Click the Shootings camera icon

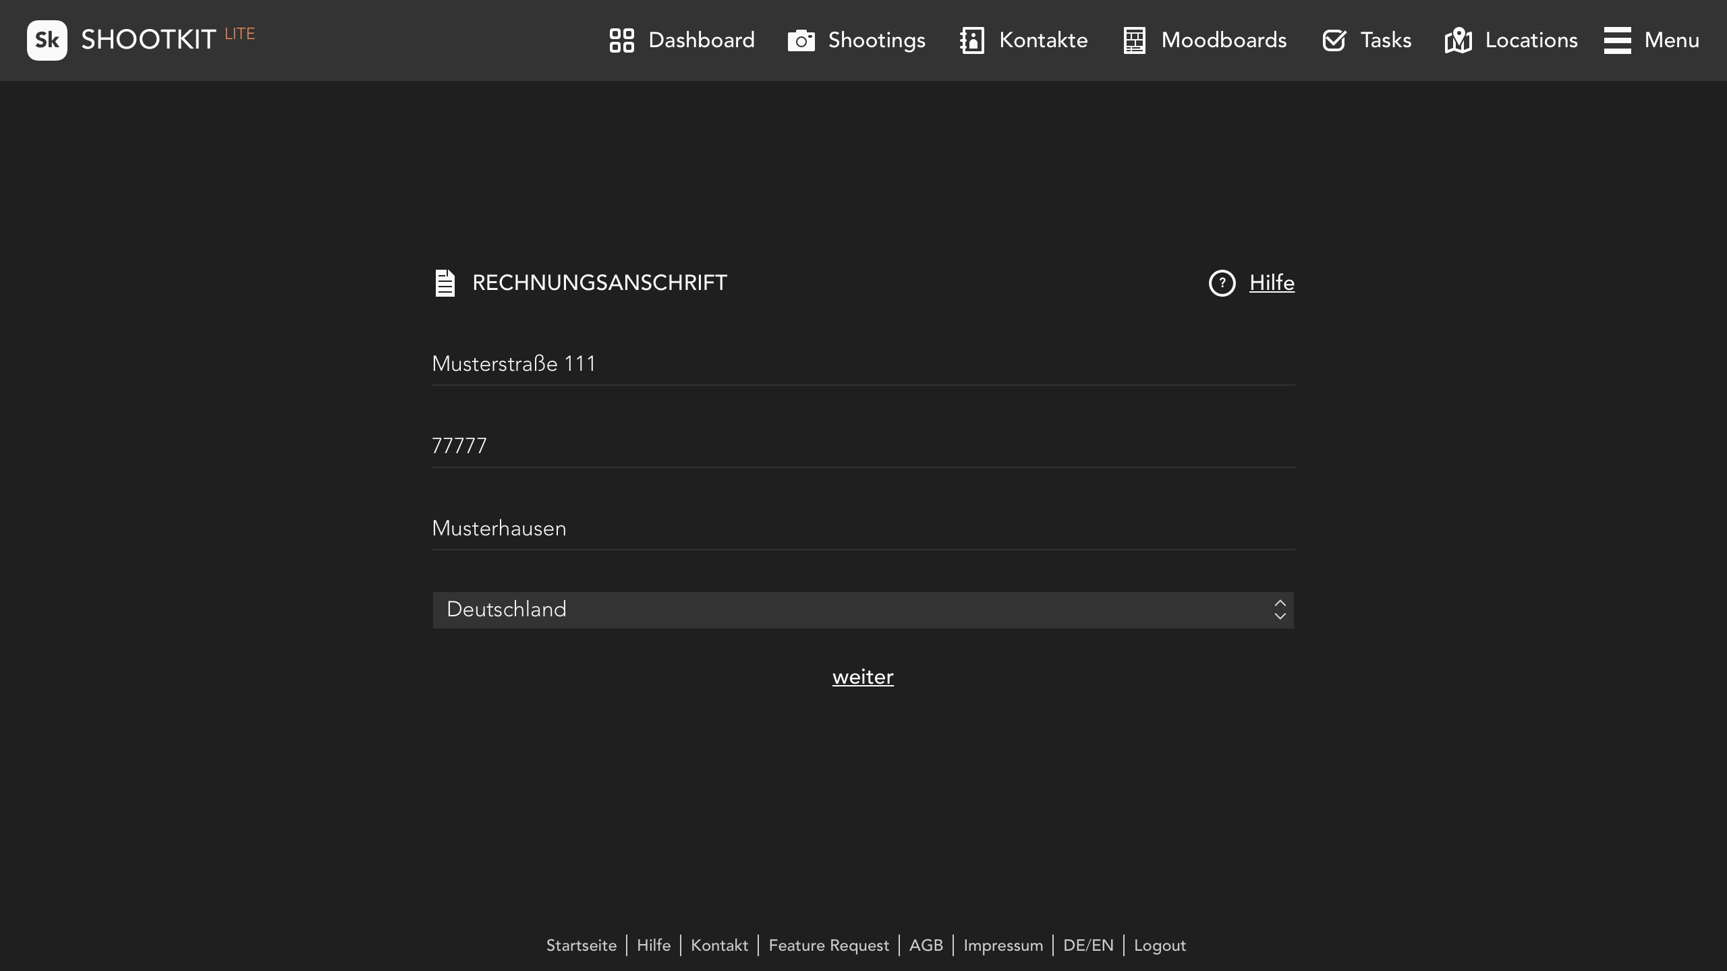click(x=802, y=40)
